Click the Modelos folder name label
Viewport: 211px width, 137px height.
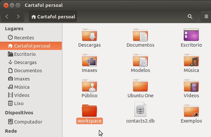point(140,70)
